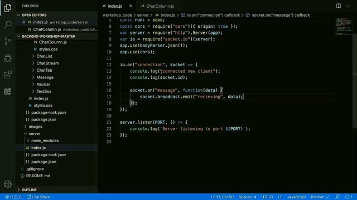This screenshot has width=357, height=200.
Task: Click Ln 17, Col 50 in status bar
Action: 222,197
